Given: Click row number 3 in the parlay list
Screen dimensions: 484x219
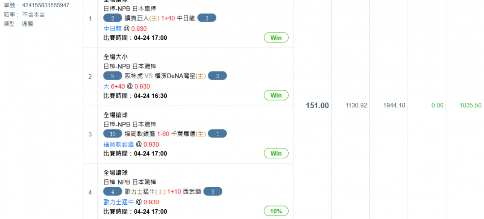Looking at the screenshot, I should click(90, 134).
